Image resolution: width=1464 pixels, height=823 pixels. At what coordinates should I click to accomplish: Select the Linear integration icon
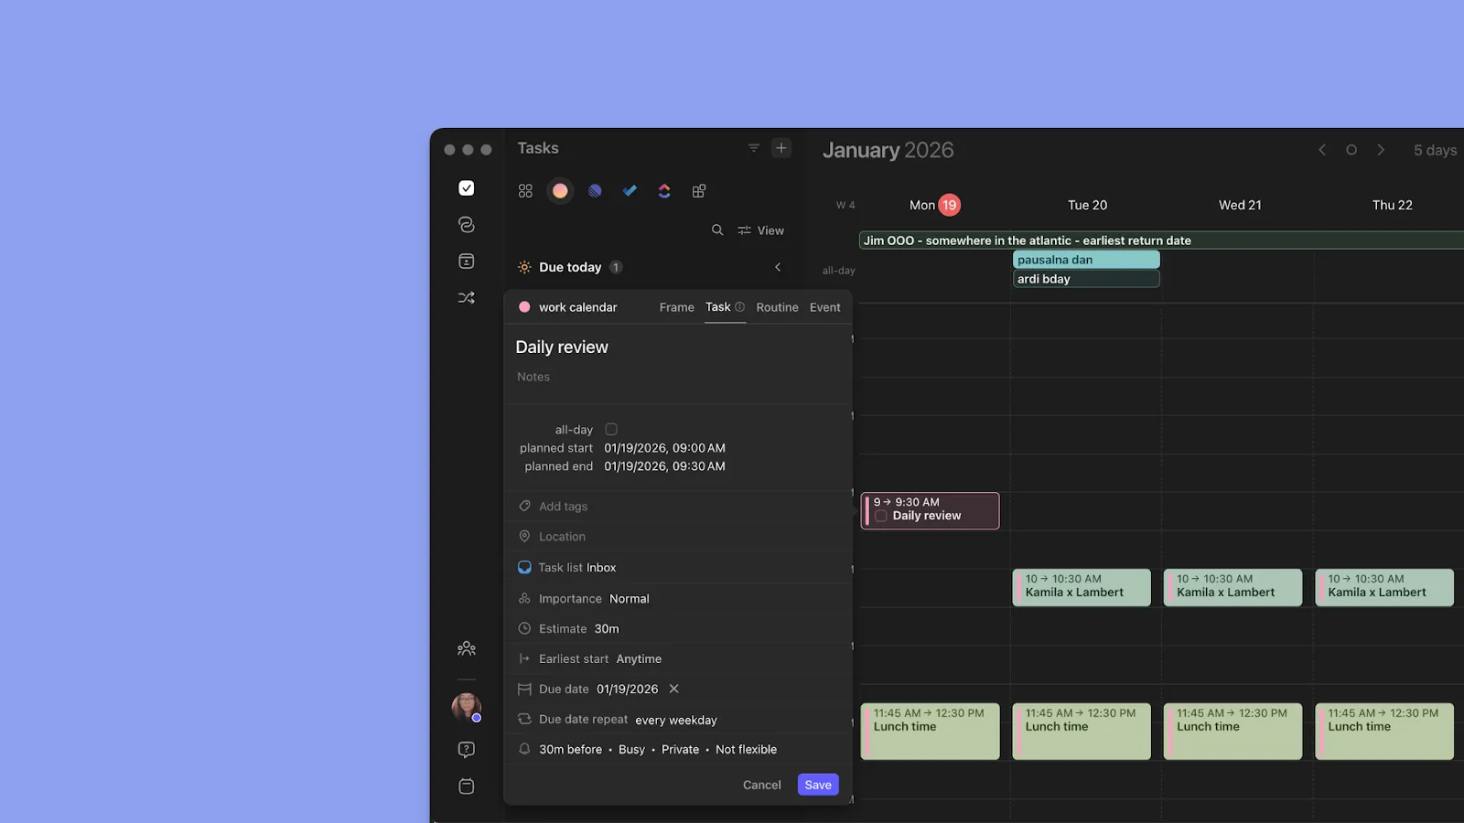coord(595,190)
